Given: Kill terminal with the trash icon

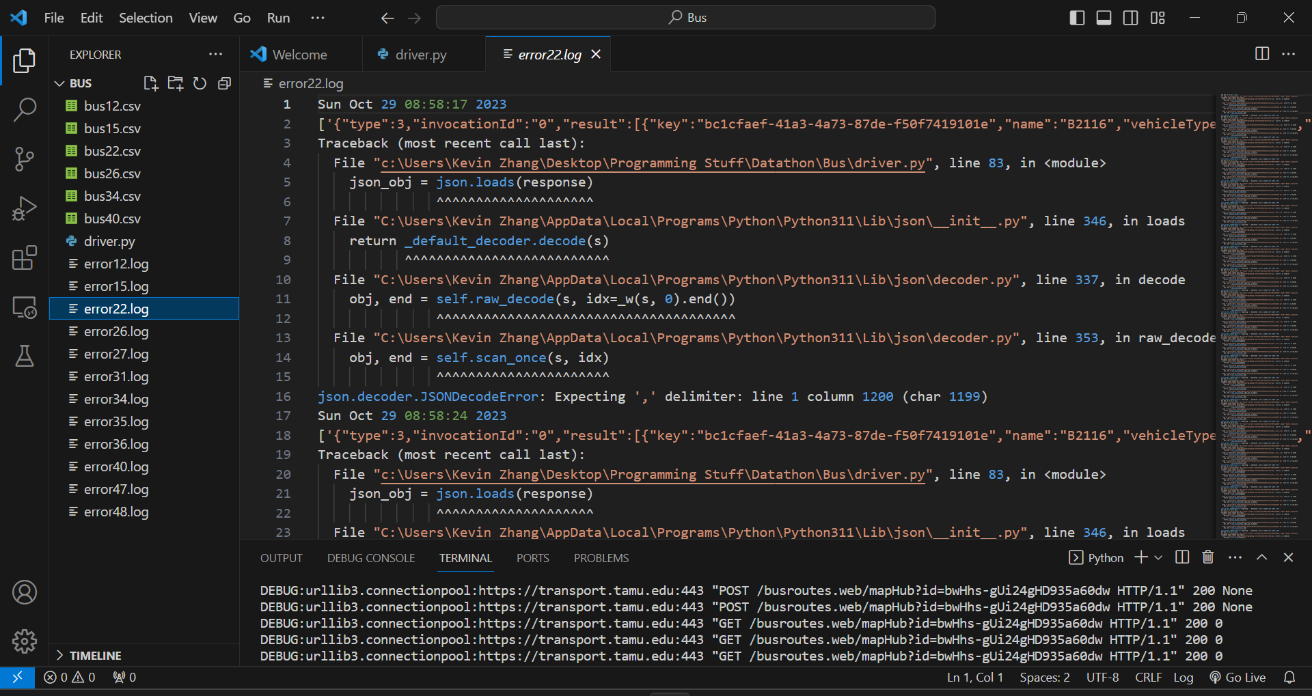Looking at the screenshot, I should pos(1208,557).
